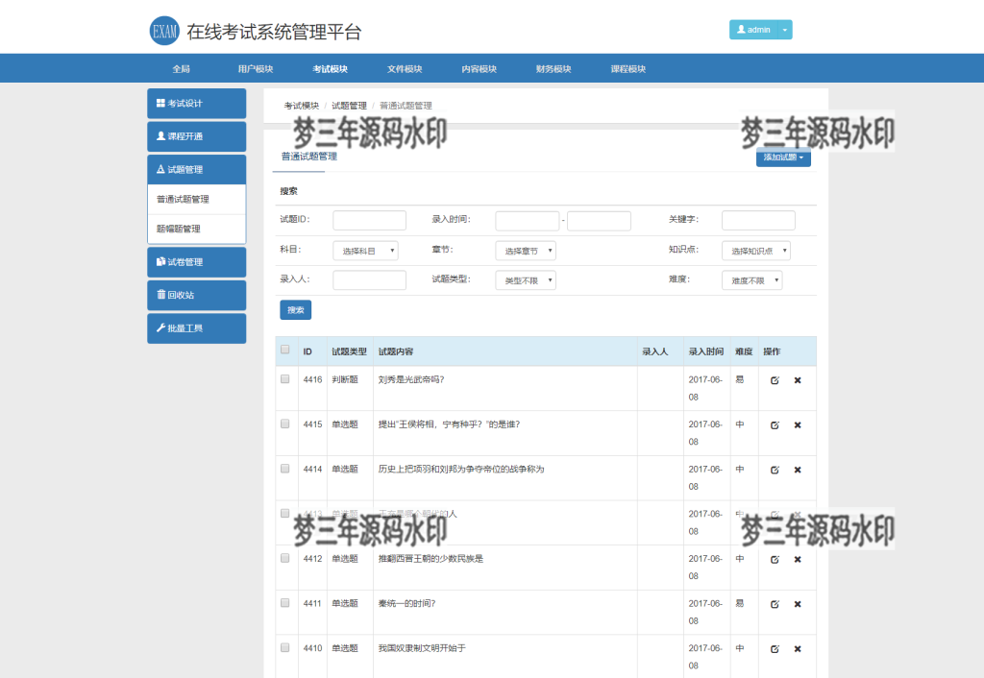
Task: Delete question 4412 with X icon
Action: [x=798, y=560]
